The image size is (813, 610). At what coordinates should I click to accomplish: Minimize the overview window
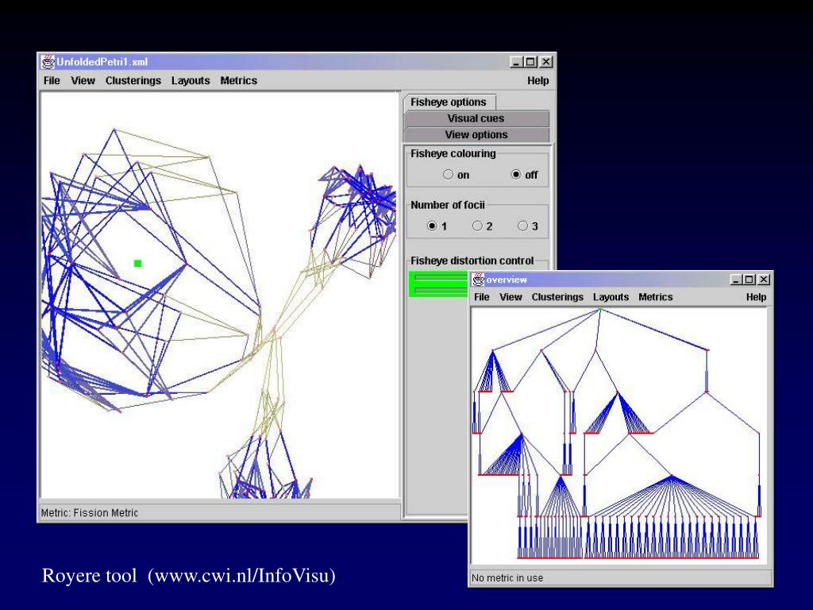click(x=735, y=280)
